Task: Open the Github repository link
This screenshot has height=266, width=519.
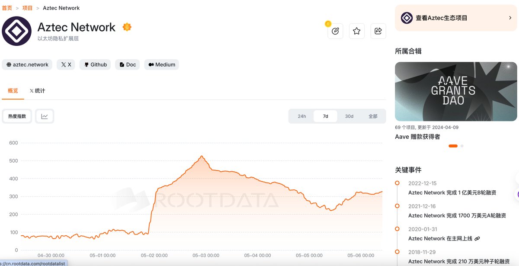Action: coord(95,64)
